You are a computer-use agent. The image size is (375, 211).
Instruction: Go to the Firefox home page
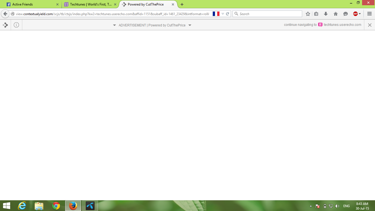[x=335, y=14]
